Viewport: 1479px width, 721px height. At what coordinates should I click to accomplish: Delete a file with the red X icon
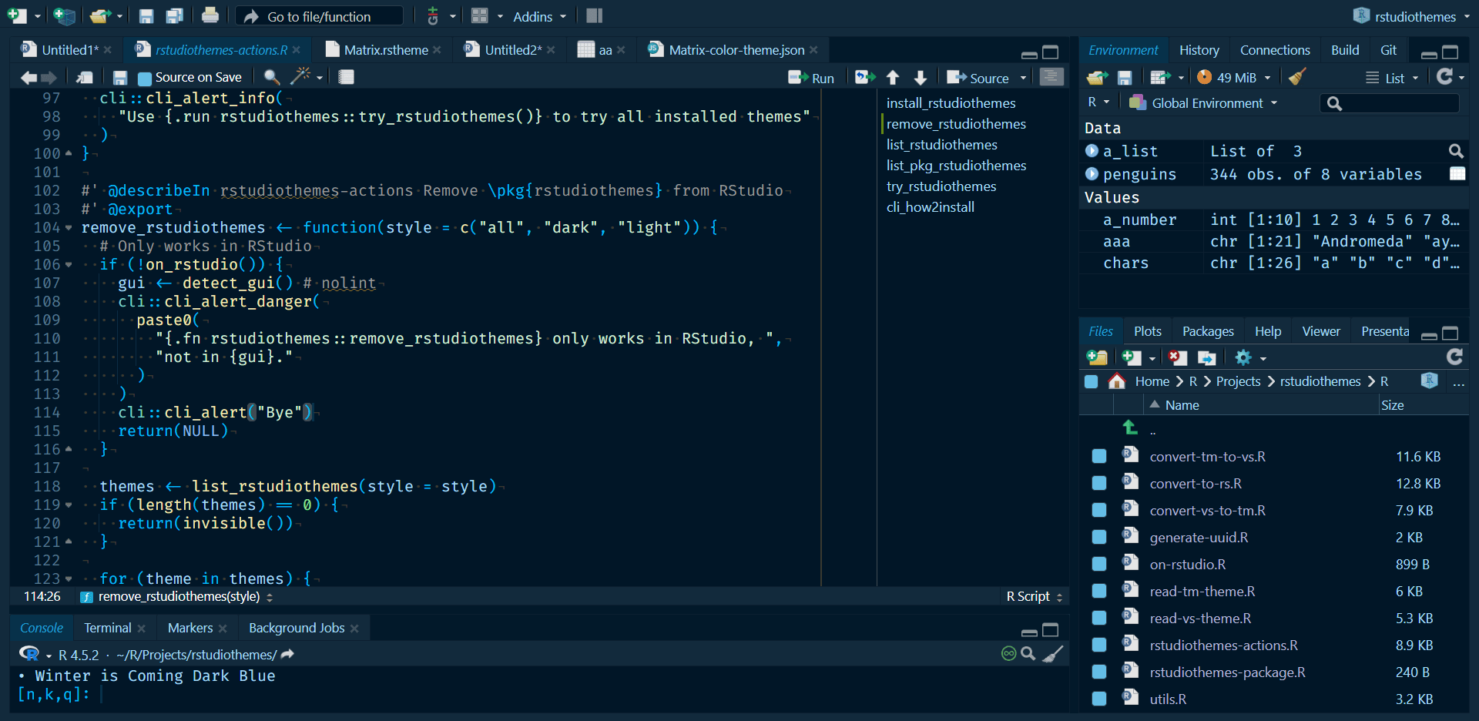click(1177, 357)
